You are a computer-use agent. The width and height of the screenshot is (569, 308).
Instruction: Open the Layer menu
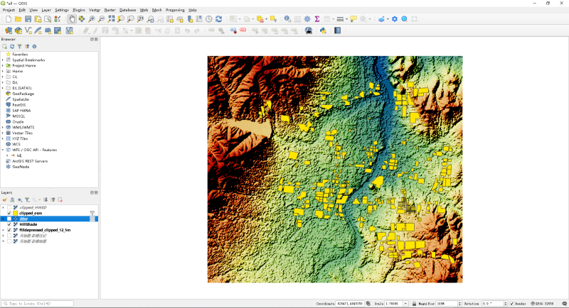click(46, 10)
